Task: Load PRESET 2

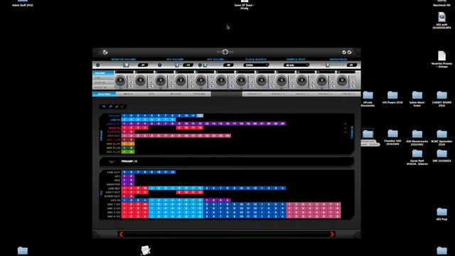Action: tap(278, 94)
